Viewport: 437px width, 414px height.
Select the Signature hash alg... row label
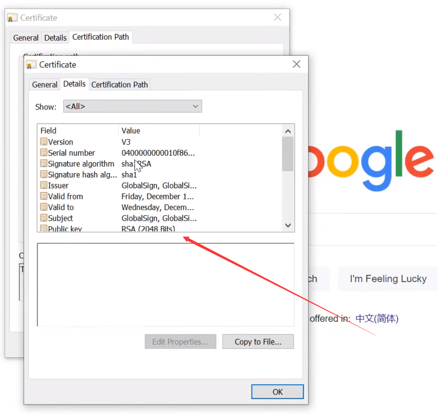click(x=83, y=174)
